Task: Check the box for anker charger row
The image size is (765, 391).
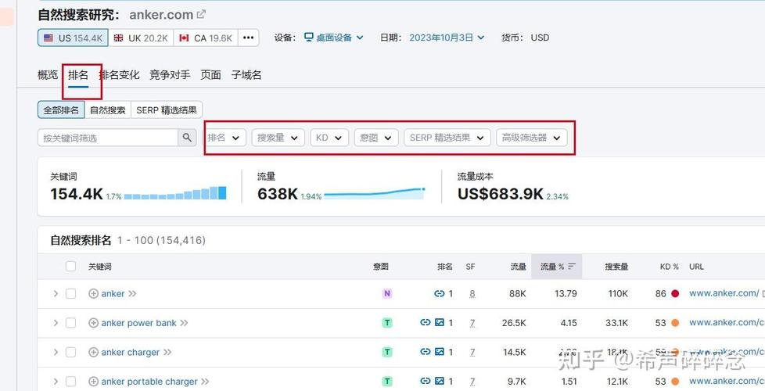Action: pyautogui.click(x=70, y=352)
